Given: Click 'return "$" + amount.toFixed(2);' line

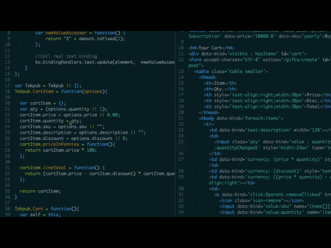Looking at the screenshot, I should pos(85,39).
